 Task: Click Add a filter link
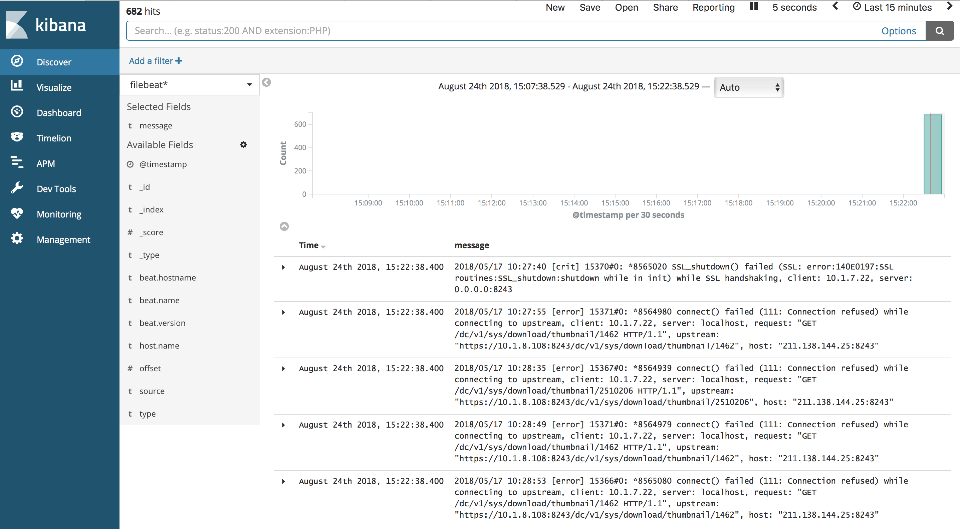[x=151, y=61]
